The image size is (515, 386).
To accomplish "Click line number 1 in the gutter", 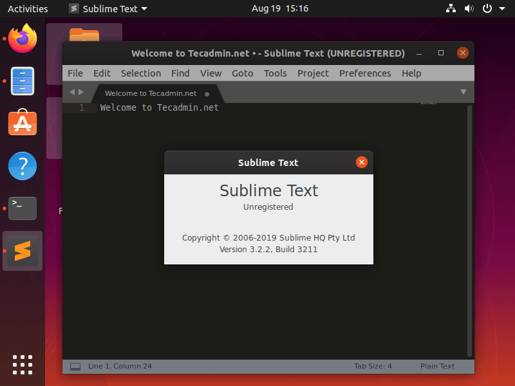I will click(82, 107).
